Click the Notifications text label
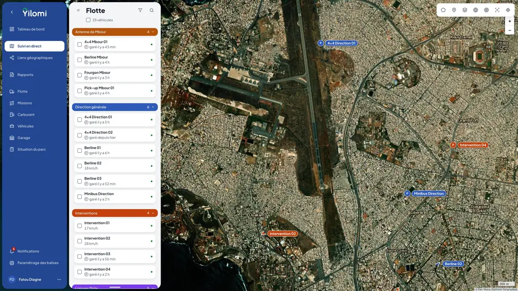 click(x=28, y=251)
